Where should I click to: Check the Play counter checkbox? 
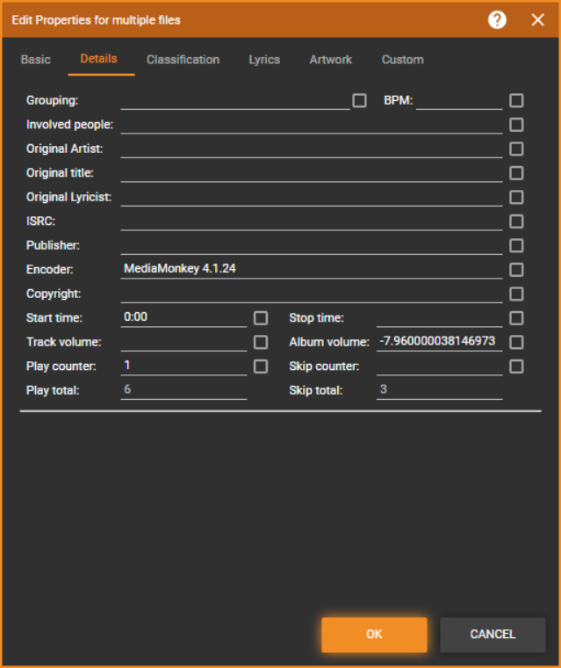[261, 366]
